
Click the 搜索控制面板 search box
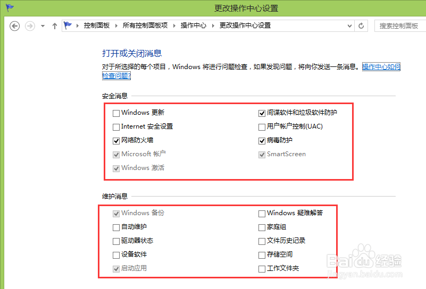coord(400,26)
